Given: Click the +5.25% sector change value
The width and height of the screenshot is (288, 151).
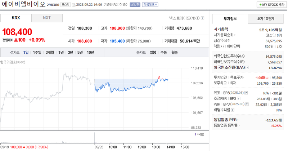Looking at the screenshot, I should click(276, 126).
